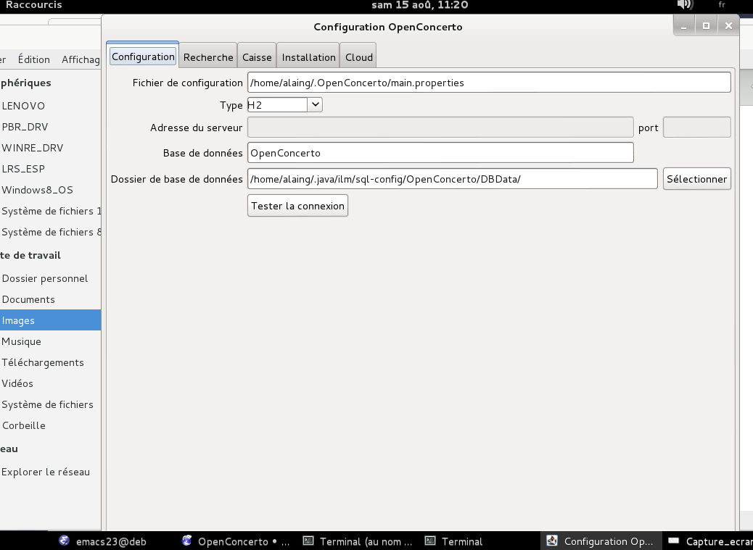Click the fr keyboard layout indicator
Viewport: 753px width, 550px height.
[x=721, y=5]
